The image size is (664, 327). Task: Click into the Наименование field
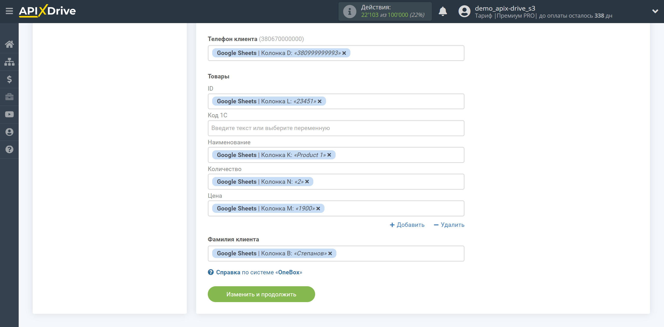click(x=336, y=155)
